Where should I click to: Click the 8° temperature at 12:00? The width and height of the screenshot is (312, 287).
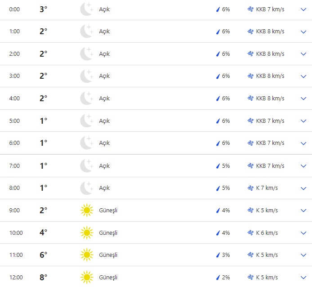(x=43, y=277)
